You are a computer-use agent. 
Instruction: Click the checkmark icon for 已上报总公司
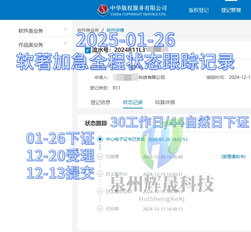100,191
